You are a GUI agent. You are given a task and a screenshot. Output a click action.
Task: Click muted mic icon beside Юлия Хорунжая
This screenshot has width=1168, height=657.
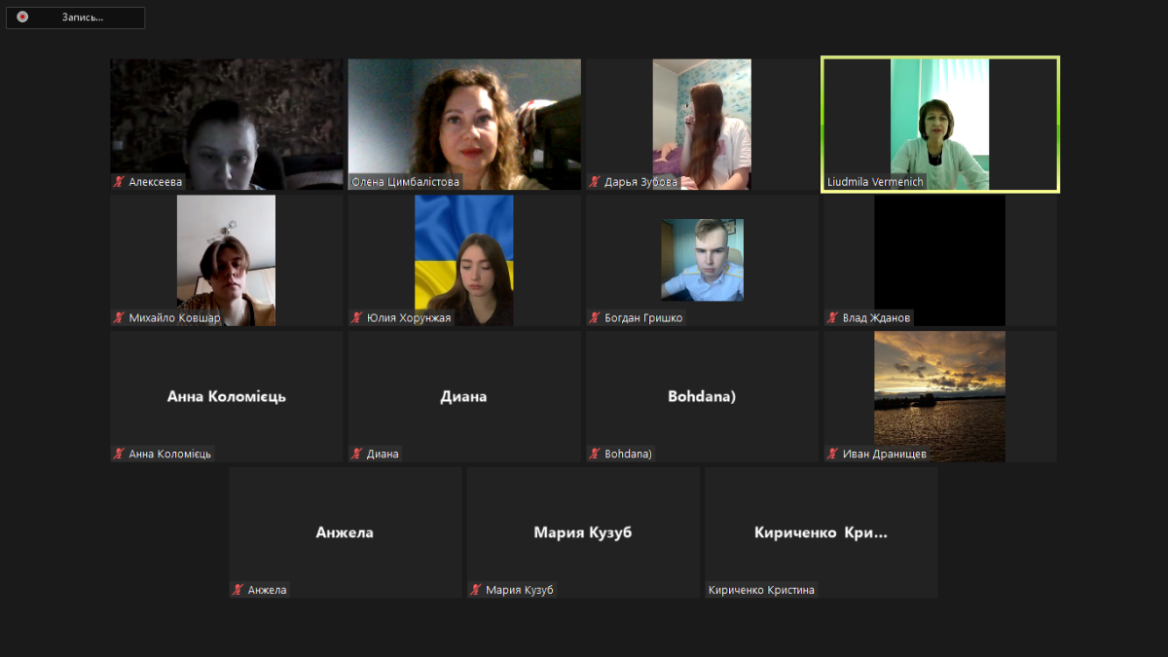click(x=357, y=318)
